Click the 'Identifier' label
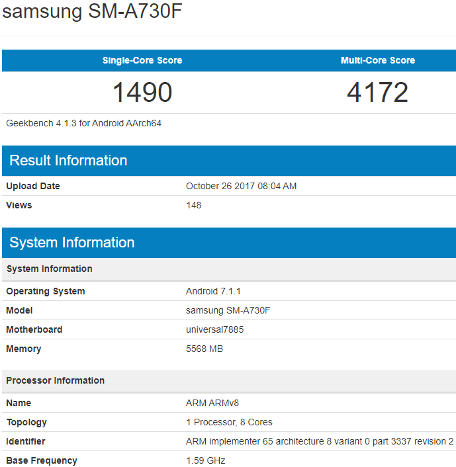Viewport: 456px width, 467px height. (x=26, y=441)
